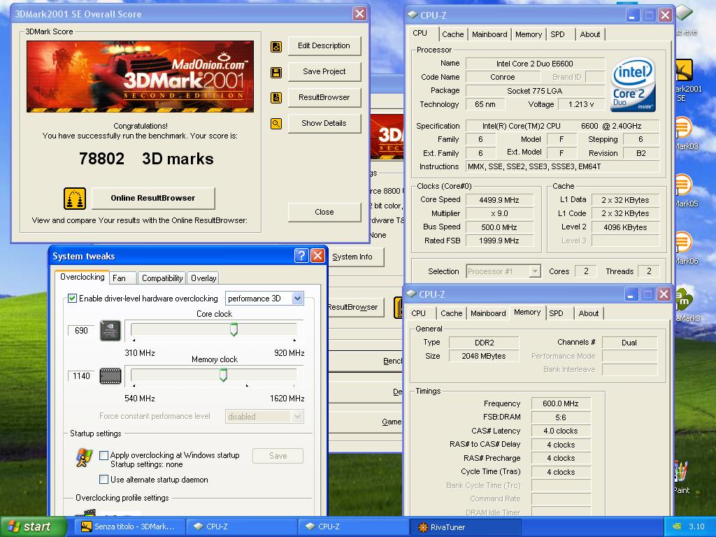Click the Memory clock slider thumb

click(x=223, y=375)
